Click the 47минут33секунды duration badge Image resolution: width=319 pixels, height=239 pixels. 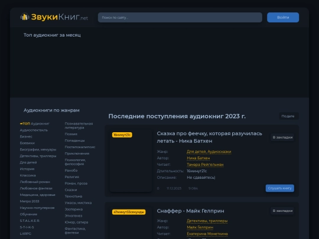click(129, 212)
